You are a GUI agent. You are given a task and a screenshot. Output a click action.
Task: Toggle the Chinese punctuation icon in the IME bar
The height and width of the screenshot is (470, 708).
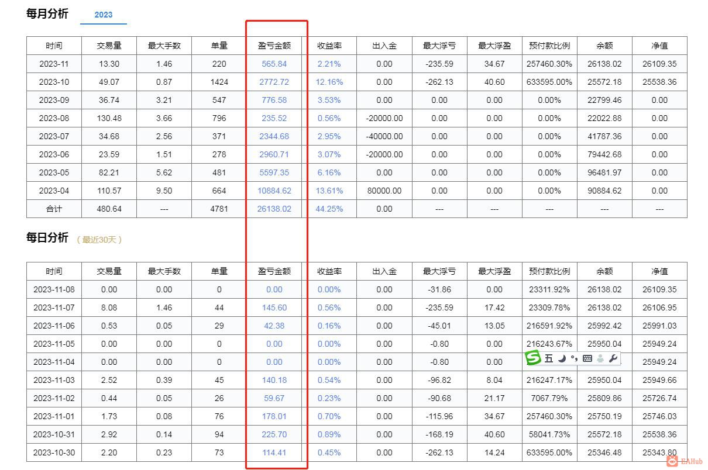coord(574,358)
